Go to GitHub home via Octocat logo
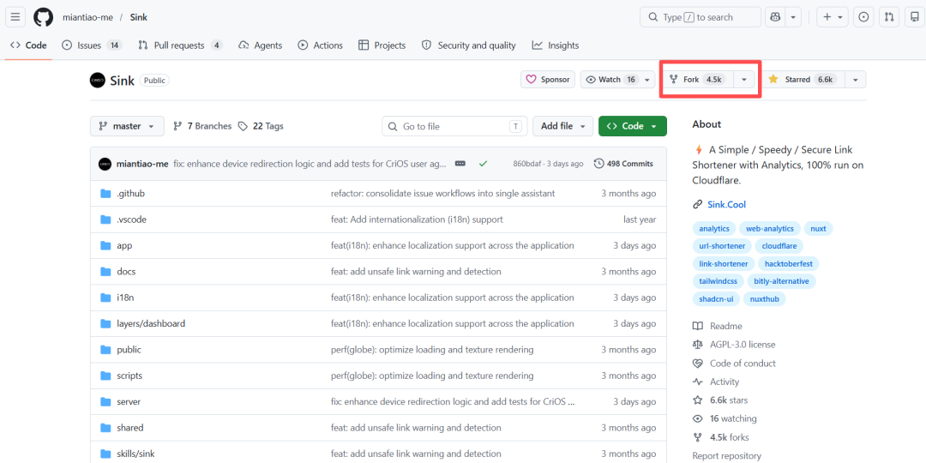Viewport: 926px width, 463px height. coord(43,17)
